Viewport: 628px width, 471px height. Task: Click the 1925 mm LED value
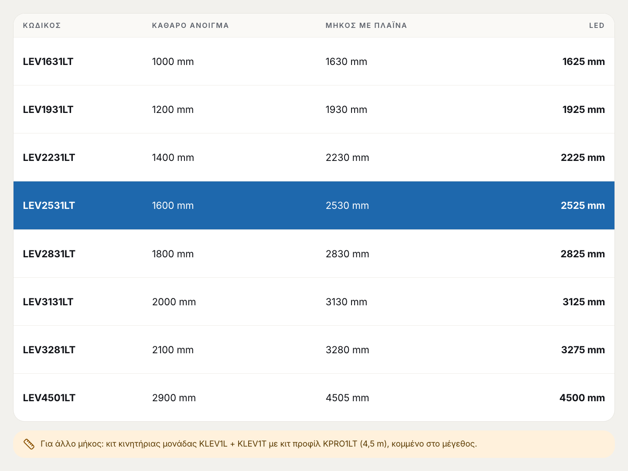pos(584,109)
